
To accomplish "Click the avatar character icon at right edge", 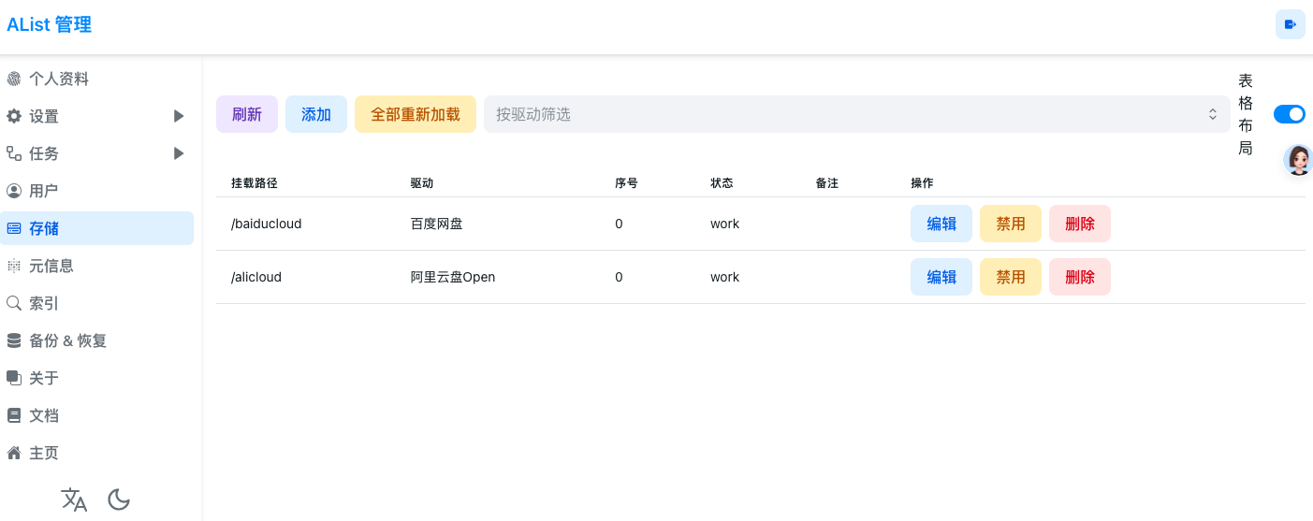I will pyautogui.click(x=1298, y=160).
